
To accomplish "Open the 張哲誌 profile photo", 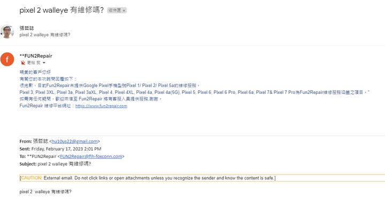I will click(7, 31).
